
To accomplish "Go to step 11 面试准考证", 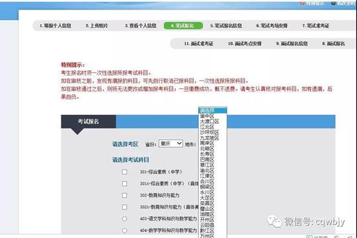I will (199, 44).
